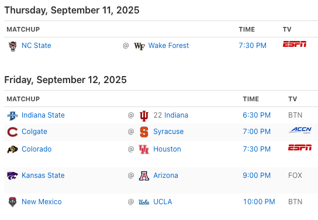Click the Colorado Buffaloes logo

point(12,149)
